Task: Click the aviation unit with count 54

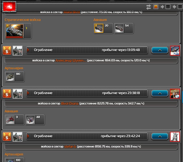Action: tap(124, 28)
